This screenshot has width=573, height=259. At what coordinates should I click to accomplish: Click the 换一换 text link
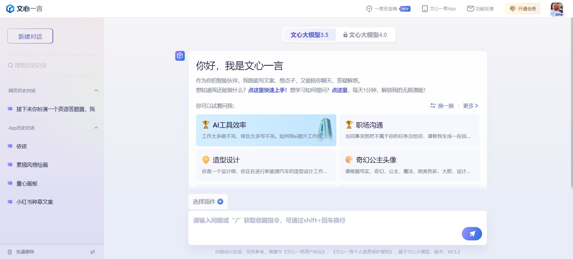pos(446,106)
